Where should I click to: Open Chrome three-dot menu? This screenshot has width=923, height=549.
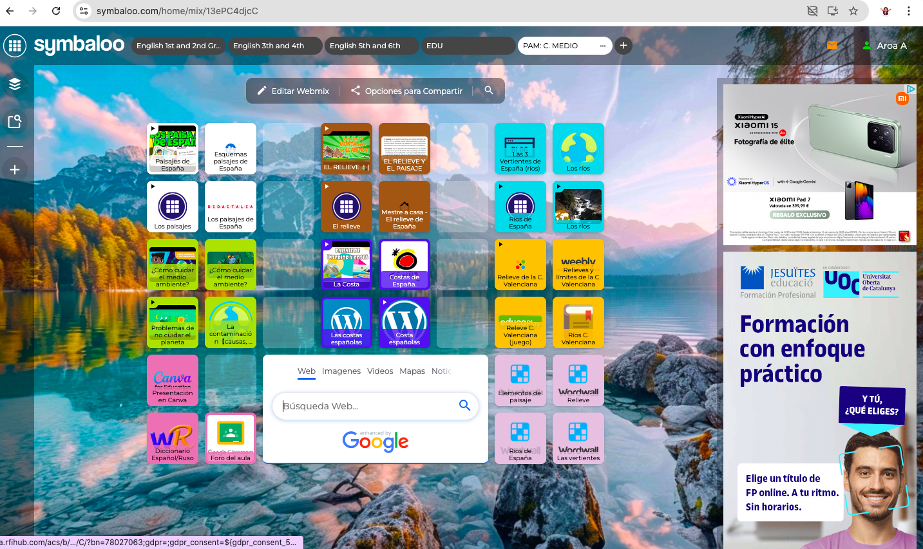coord(908,11)
